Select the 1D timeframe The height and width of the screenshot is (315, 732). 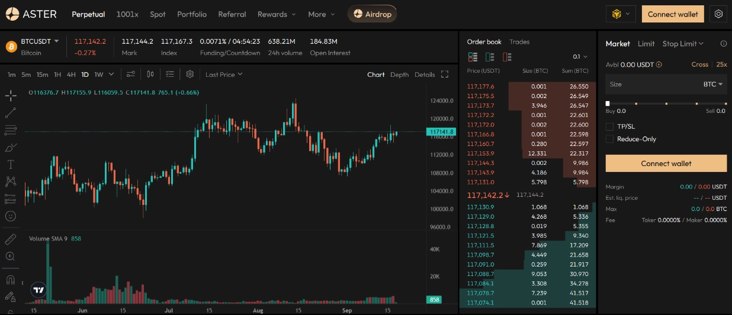click(85, 74)
